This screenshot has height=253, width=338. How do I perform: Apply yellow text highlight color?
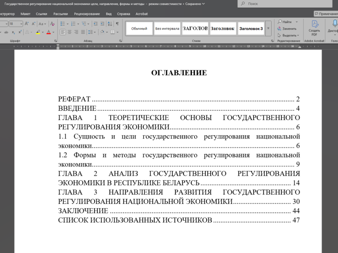38,32
